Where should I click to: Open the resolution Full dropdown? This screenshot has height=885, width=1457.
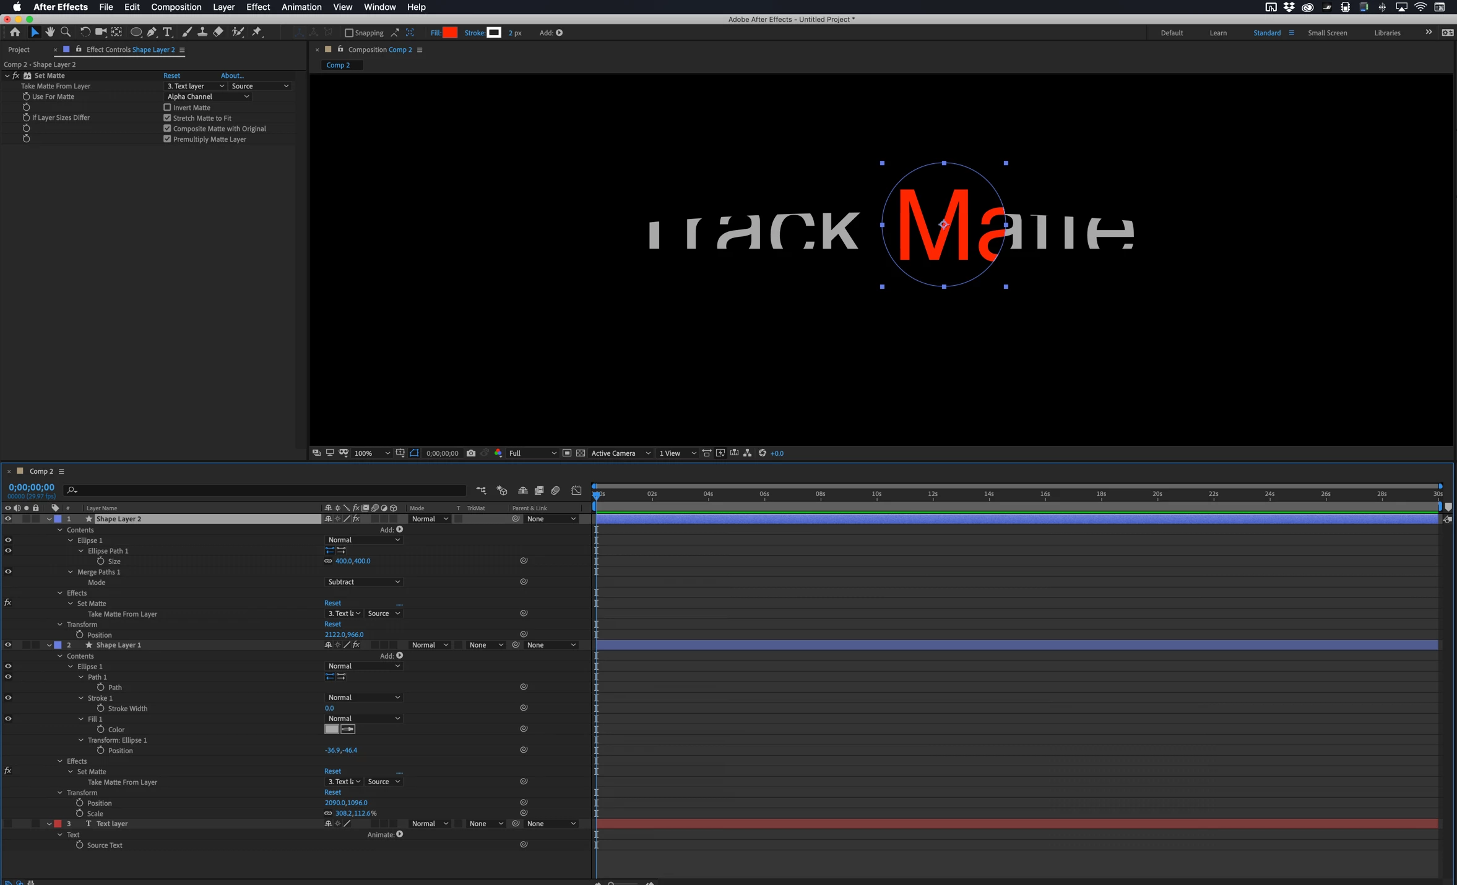click(532, 453)
